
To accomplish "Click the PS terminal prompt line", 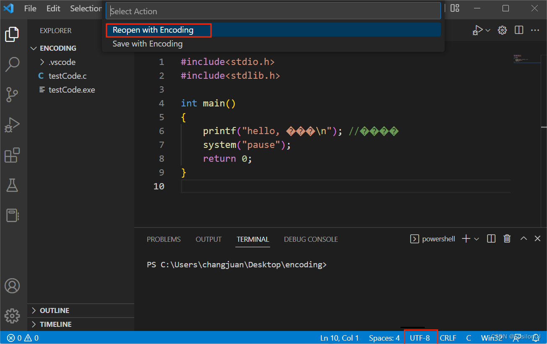I will [237, 265].
